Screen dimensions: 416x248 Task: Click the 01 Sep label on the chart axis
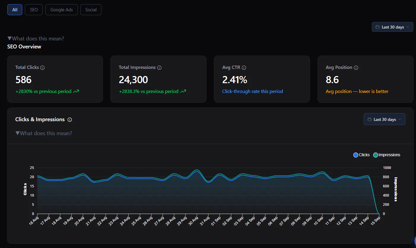click(x=215, y=221)
